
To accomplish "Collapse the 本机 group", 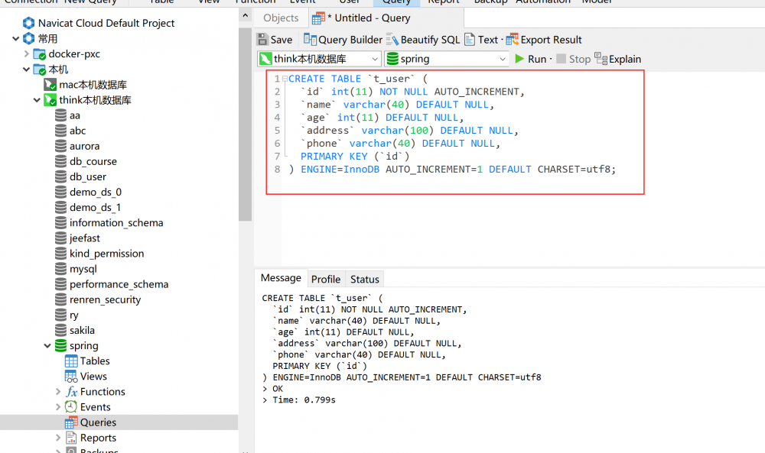I will point(26,70).
